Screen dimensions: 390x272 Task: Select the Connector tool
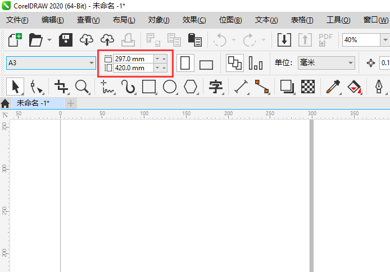262,87
